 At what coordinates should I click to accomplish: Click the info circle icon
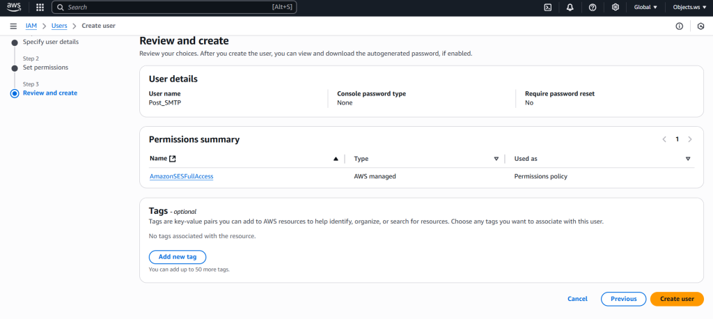[679, 26]
